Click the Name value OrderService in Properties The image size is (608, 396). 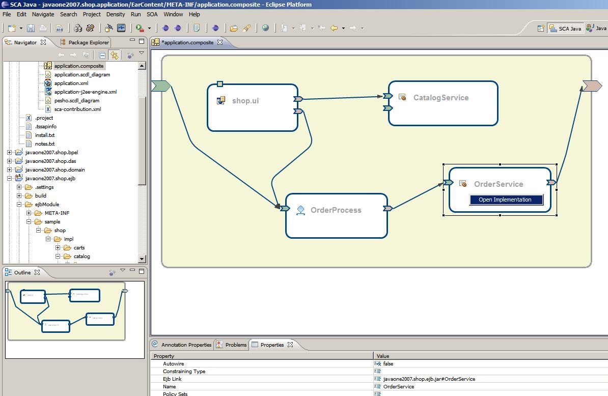click(x=399, y=387)
